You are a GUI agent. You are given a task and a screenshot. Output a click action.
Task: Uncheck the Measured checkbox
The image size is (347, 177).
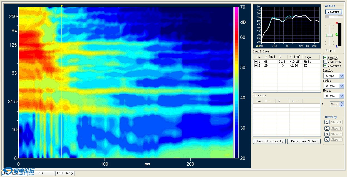(x=325, y=66)
